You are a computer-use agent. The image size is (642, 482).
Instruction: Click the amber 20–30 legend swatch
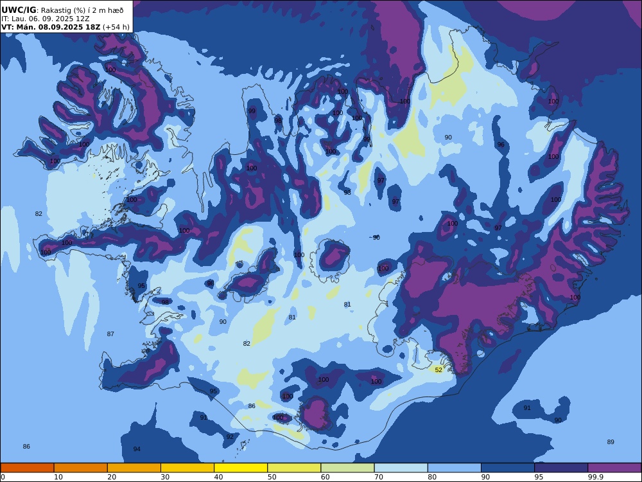(x=134, y=468)
